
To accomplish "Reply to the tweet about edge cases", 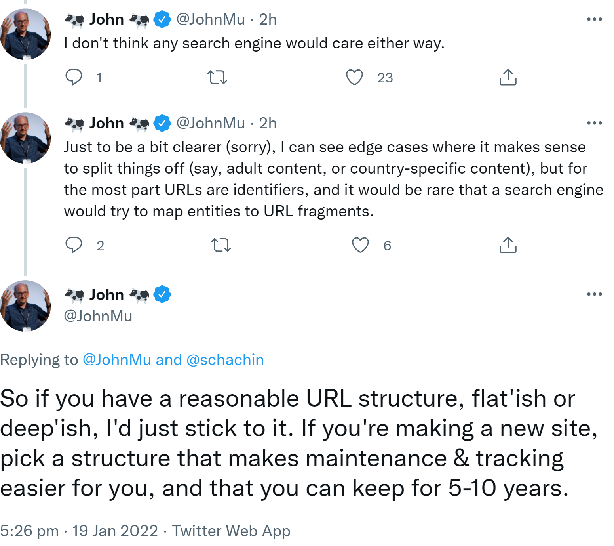I will (74, 245).
